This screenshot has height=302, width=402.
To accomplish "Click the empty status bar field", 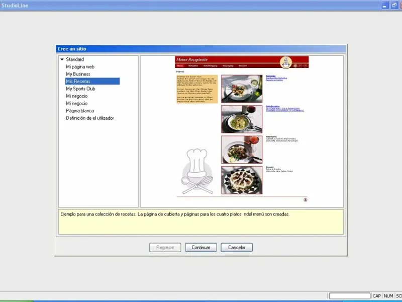I will (349, 296).
